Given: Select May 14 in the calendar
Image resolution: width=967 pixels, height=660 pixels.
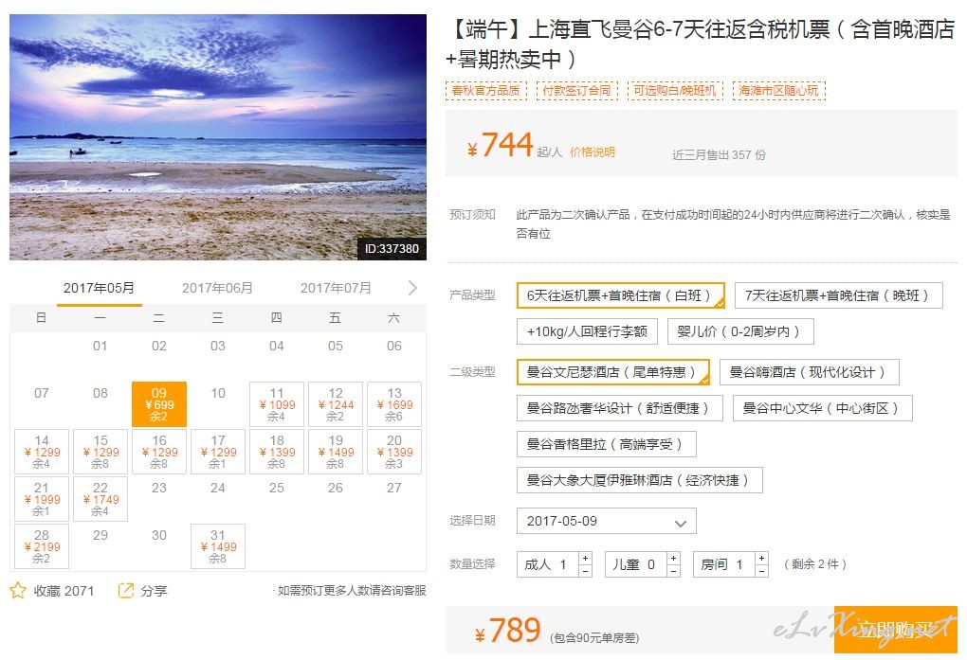Looking at the screenshot, I should (42, 452).
